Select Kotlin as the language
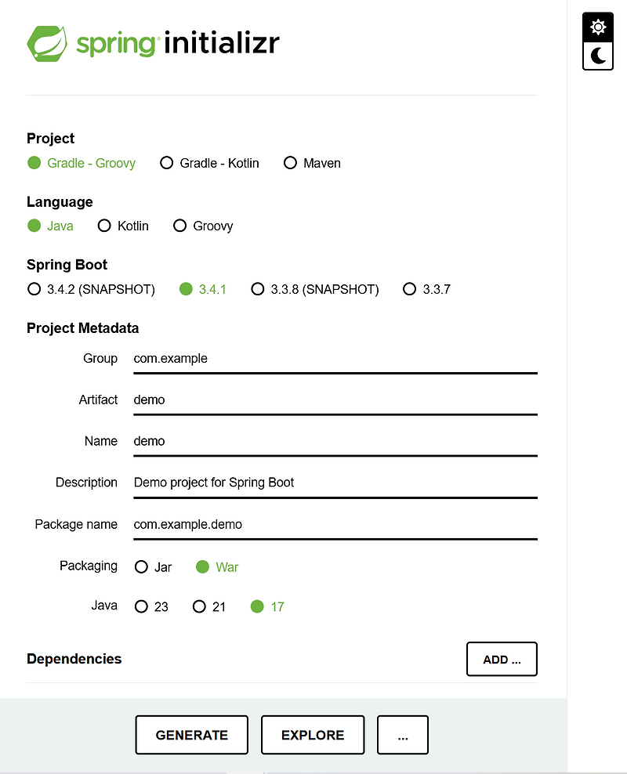 pos(104,226)
